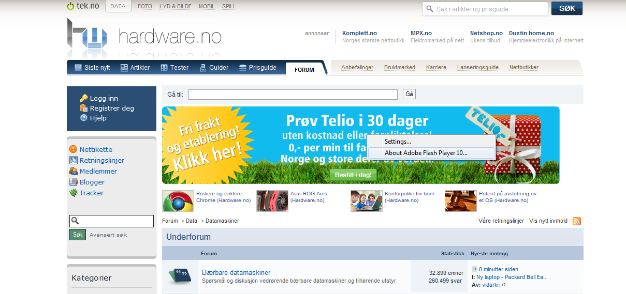Open Nettbutikker in secondary navigation

pos(524,67)
